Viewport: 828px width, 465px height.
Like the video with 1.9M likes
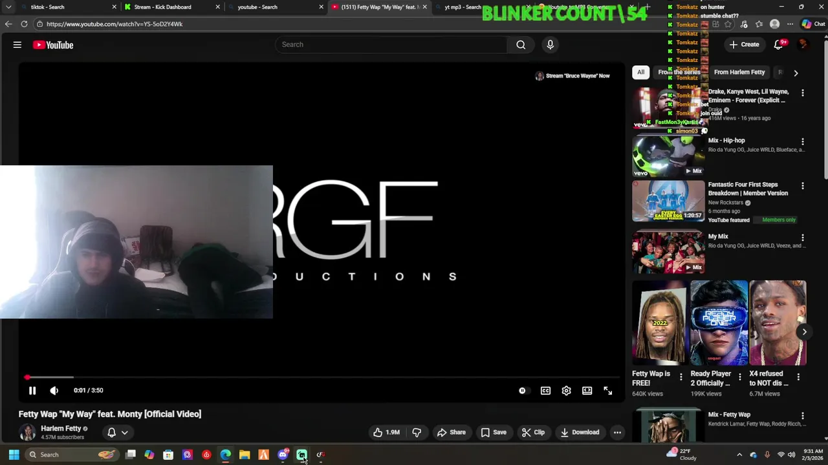tap(386, 432)
